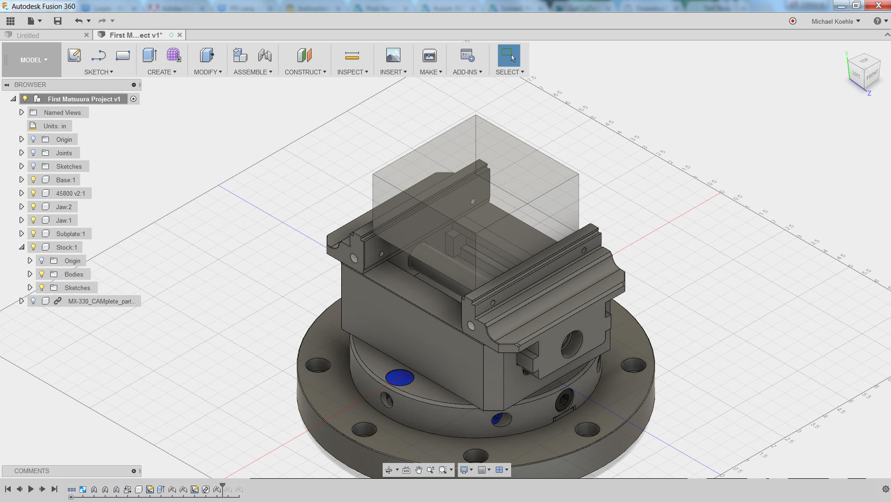891x502 pixels.
Task: Collapse the Stock:1 component tree
Action: [x=21, y=247]
